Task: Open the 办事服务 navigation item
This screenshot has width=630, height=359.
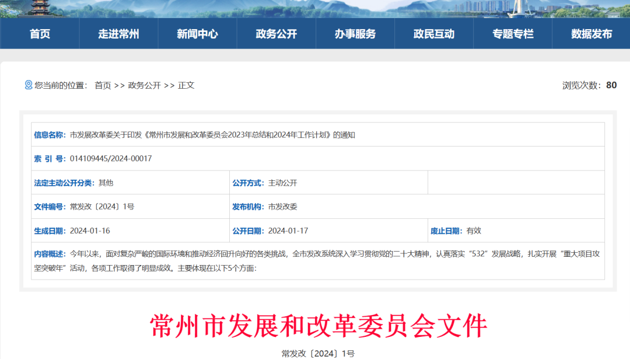Action: click(355, 34)
